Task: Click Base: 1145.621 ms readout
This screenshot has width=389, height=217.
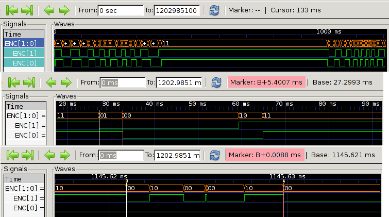Action: [x=343, y=155]
